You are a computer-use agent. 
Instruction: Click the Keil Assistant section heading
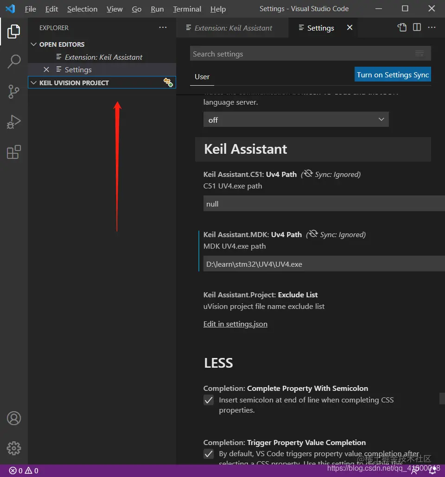pos(246,149)
